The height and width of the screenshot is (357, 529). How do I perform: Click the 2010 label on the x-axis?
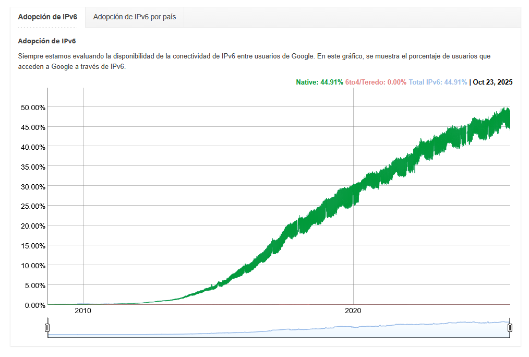[83, 311]
